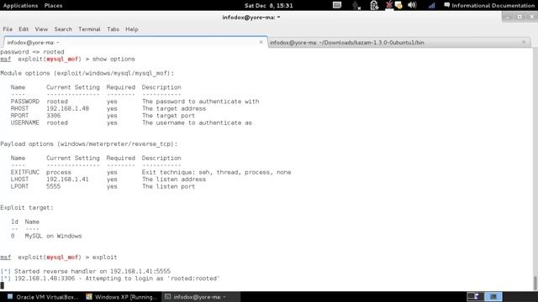This screenshot has width=538, height=302.
Task: Click the 'show options' command text
Action: 113,60
